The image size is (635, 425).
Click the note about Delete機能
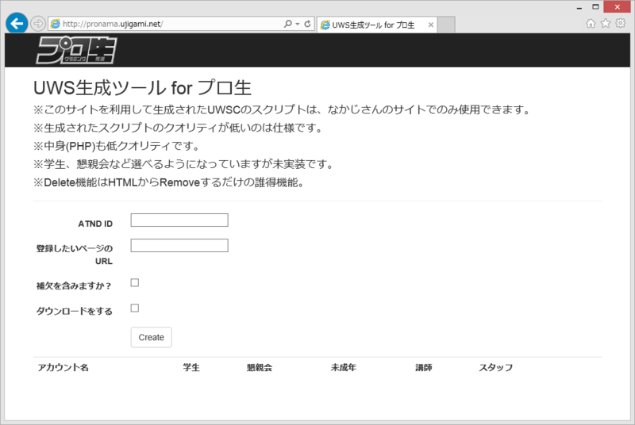tap(169, 182)
